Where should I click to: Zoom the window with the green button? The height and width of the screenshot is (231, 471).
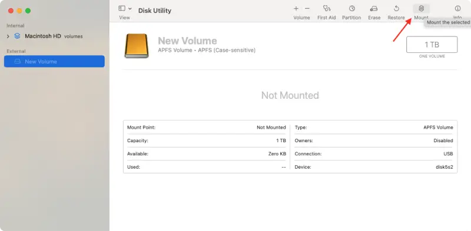[x=28, y=11]
